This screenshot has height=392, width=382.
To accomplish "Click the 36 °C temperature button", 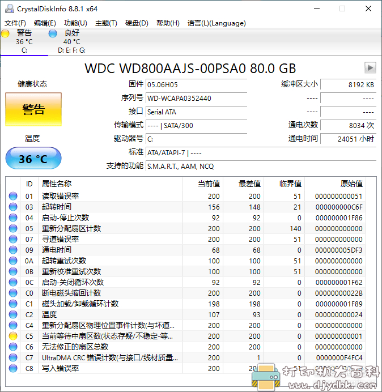I will pos(33,159).
